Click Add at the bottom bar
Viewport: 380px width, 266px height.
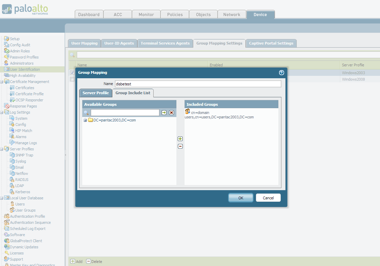coord(76,261)
